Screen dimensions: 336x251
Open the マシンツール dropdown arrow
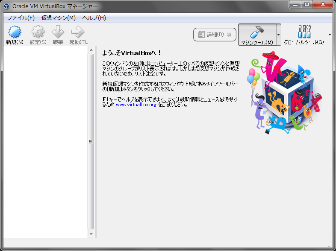pyautogui.click(x=278, y=35)
